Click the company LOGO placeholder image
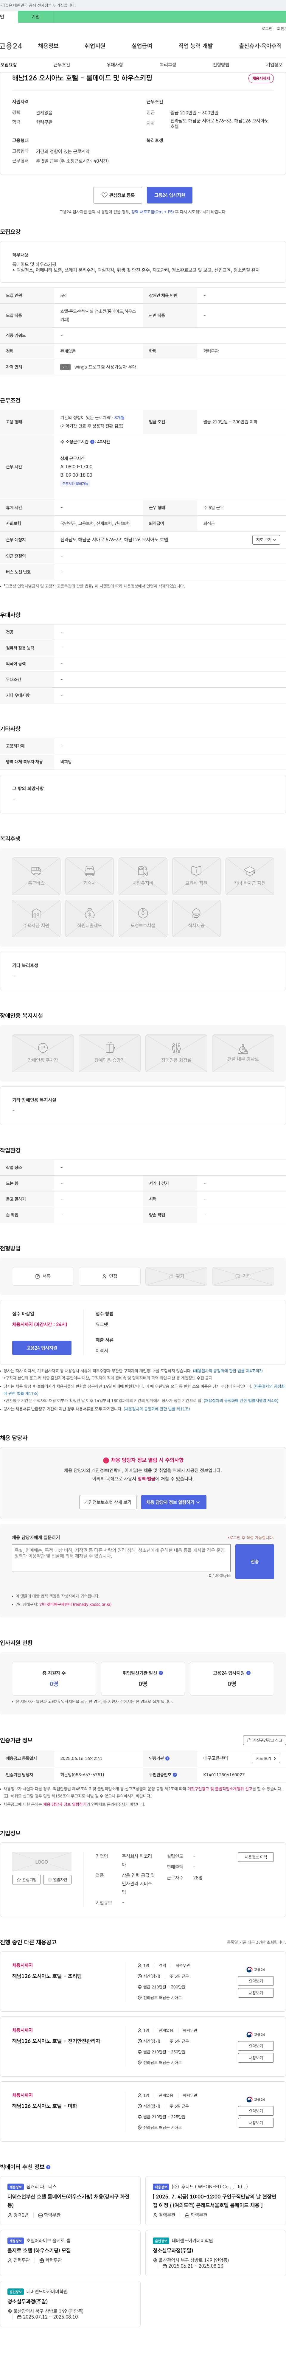The image size is (286, 2354). pyautogui.click(x=42, y=1862)
